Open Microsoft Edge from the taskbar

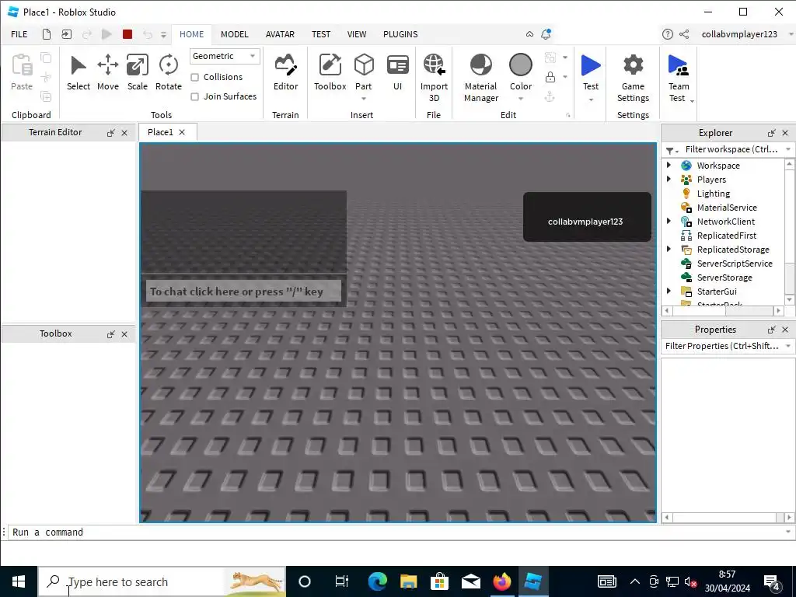tap(377, 581)
